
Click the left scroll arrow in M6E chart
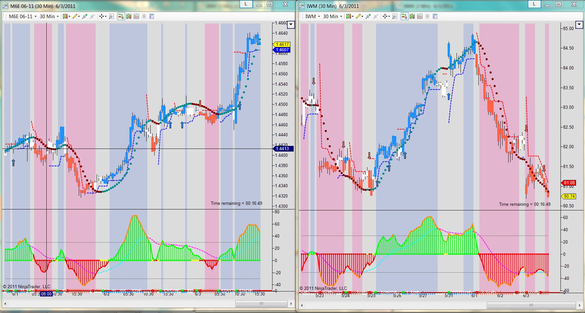click(5, 303)
